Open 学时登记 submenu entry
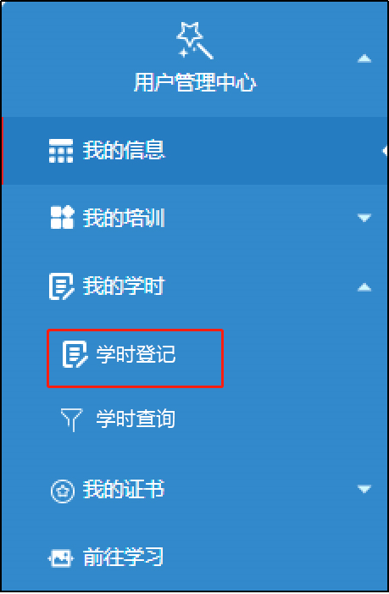Viewport: 389px width, 594px height. click(136, 354)
